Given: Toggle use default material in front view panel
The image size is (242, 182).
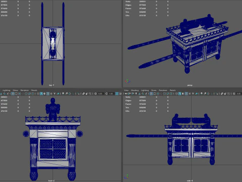Looking at the screenshot, I should [44, 94].
